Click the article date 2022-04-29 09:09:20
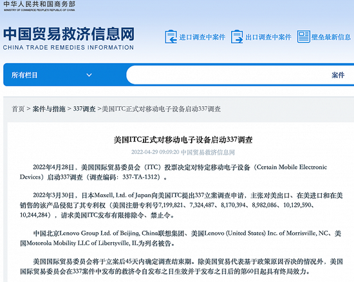 pos(155,152)
